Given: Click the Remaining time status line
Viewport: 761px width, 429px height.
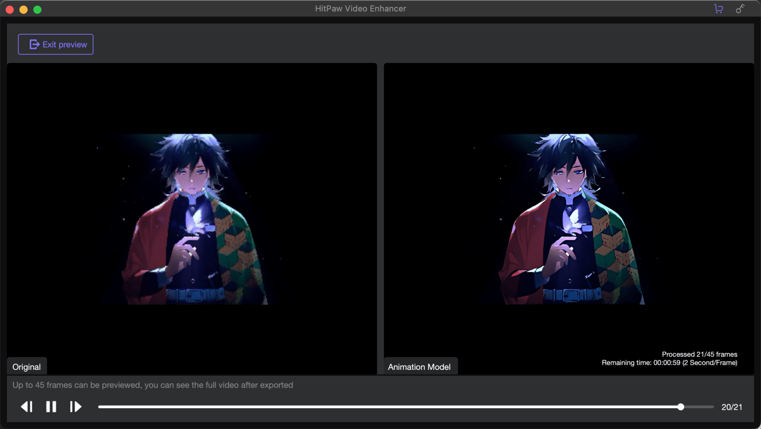Looking at the screenshot, I should [669, 362].
